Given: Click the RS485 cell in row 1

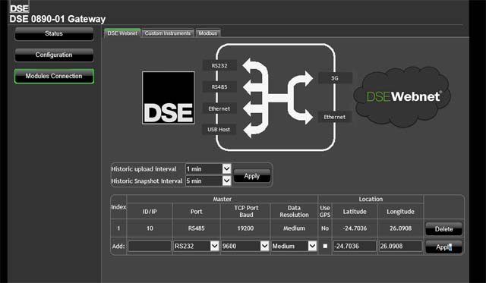Looking at the screenshot, I should [197, 228].
